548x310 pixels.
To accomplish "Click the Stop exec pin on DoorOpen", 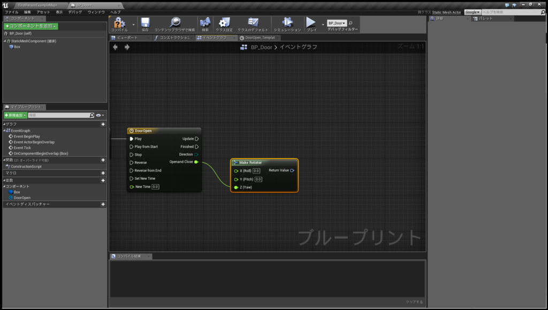I will click(x=132, y=155).
